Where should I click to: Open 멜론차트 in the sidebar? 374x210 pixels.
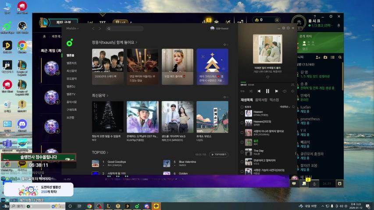tap(71, 63)
